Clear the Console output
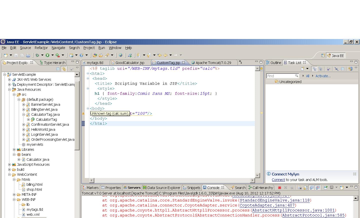The width and height of the screenshot is (360, 218). tap(299, 187)
